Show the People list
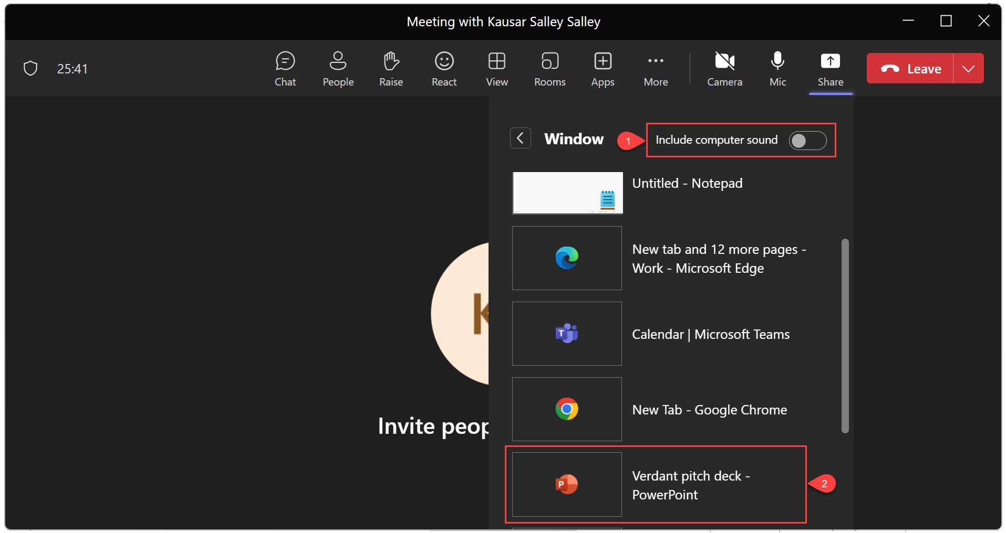This screenshot has height=533, width=1006. [x=338, y=68]
